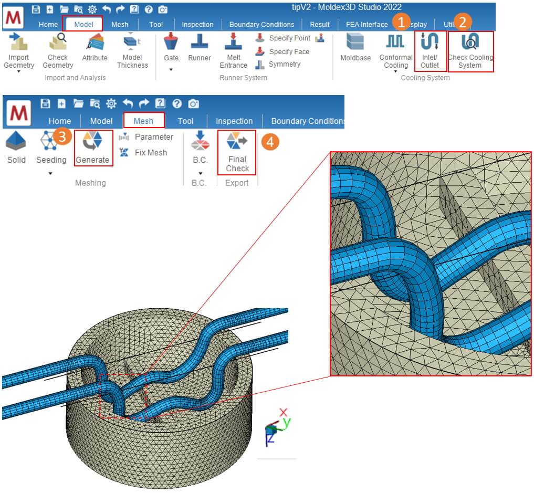Open the Tool tab in the lower ribbon
Screen dimensions: 534x493
coord(185,121)
